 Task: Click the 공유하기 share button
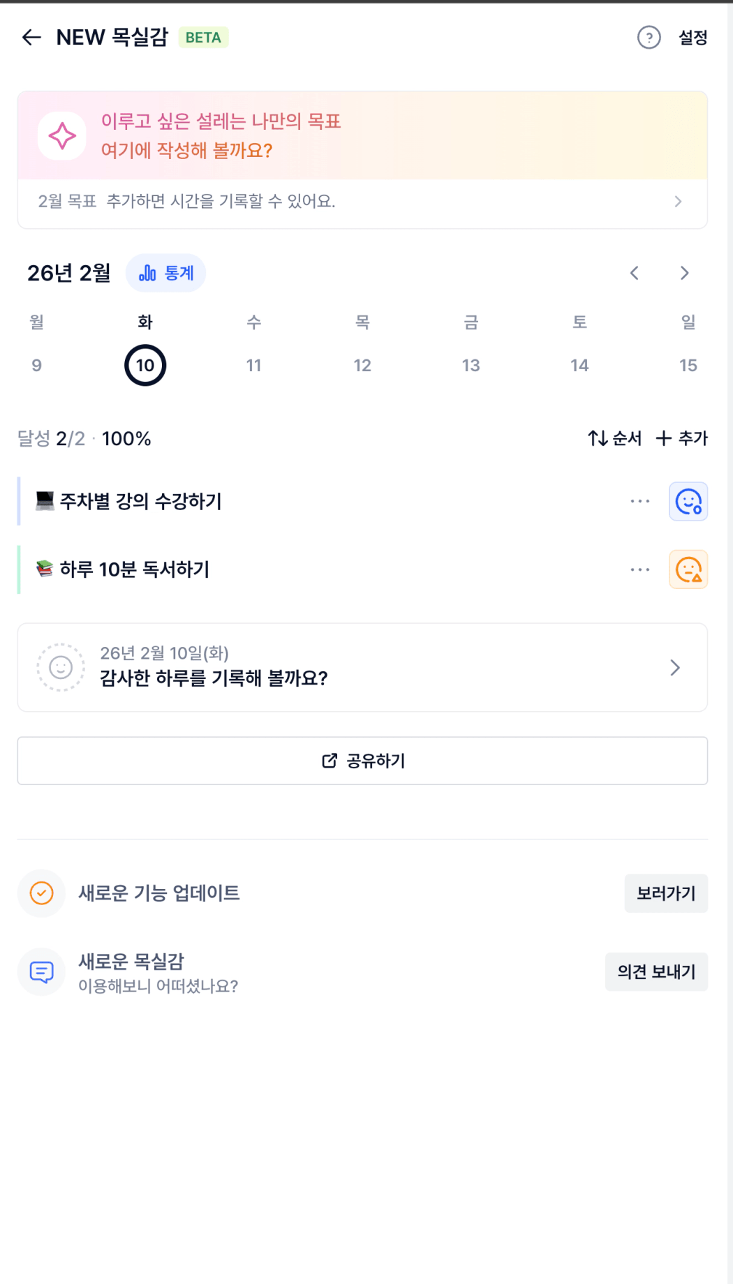click(362, 761)
